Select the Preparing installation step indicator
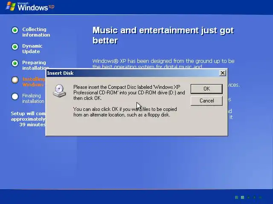The width and height of the screenshot is (273, 204). [15, 63]
